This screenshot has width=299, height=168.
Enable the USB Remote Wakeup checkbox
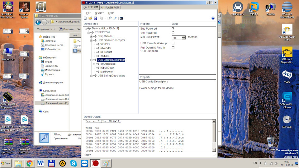point(173,43)
